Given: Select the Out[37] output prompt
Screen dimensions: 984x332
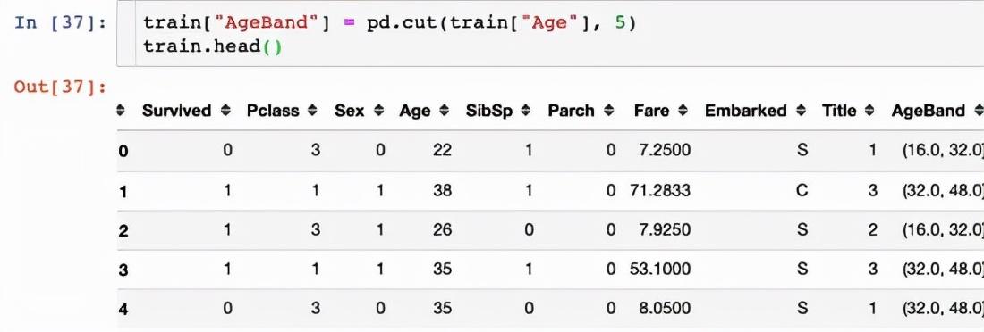Looking at the screenshot, I should (x=60, y=87).
